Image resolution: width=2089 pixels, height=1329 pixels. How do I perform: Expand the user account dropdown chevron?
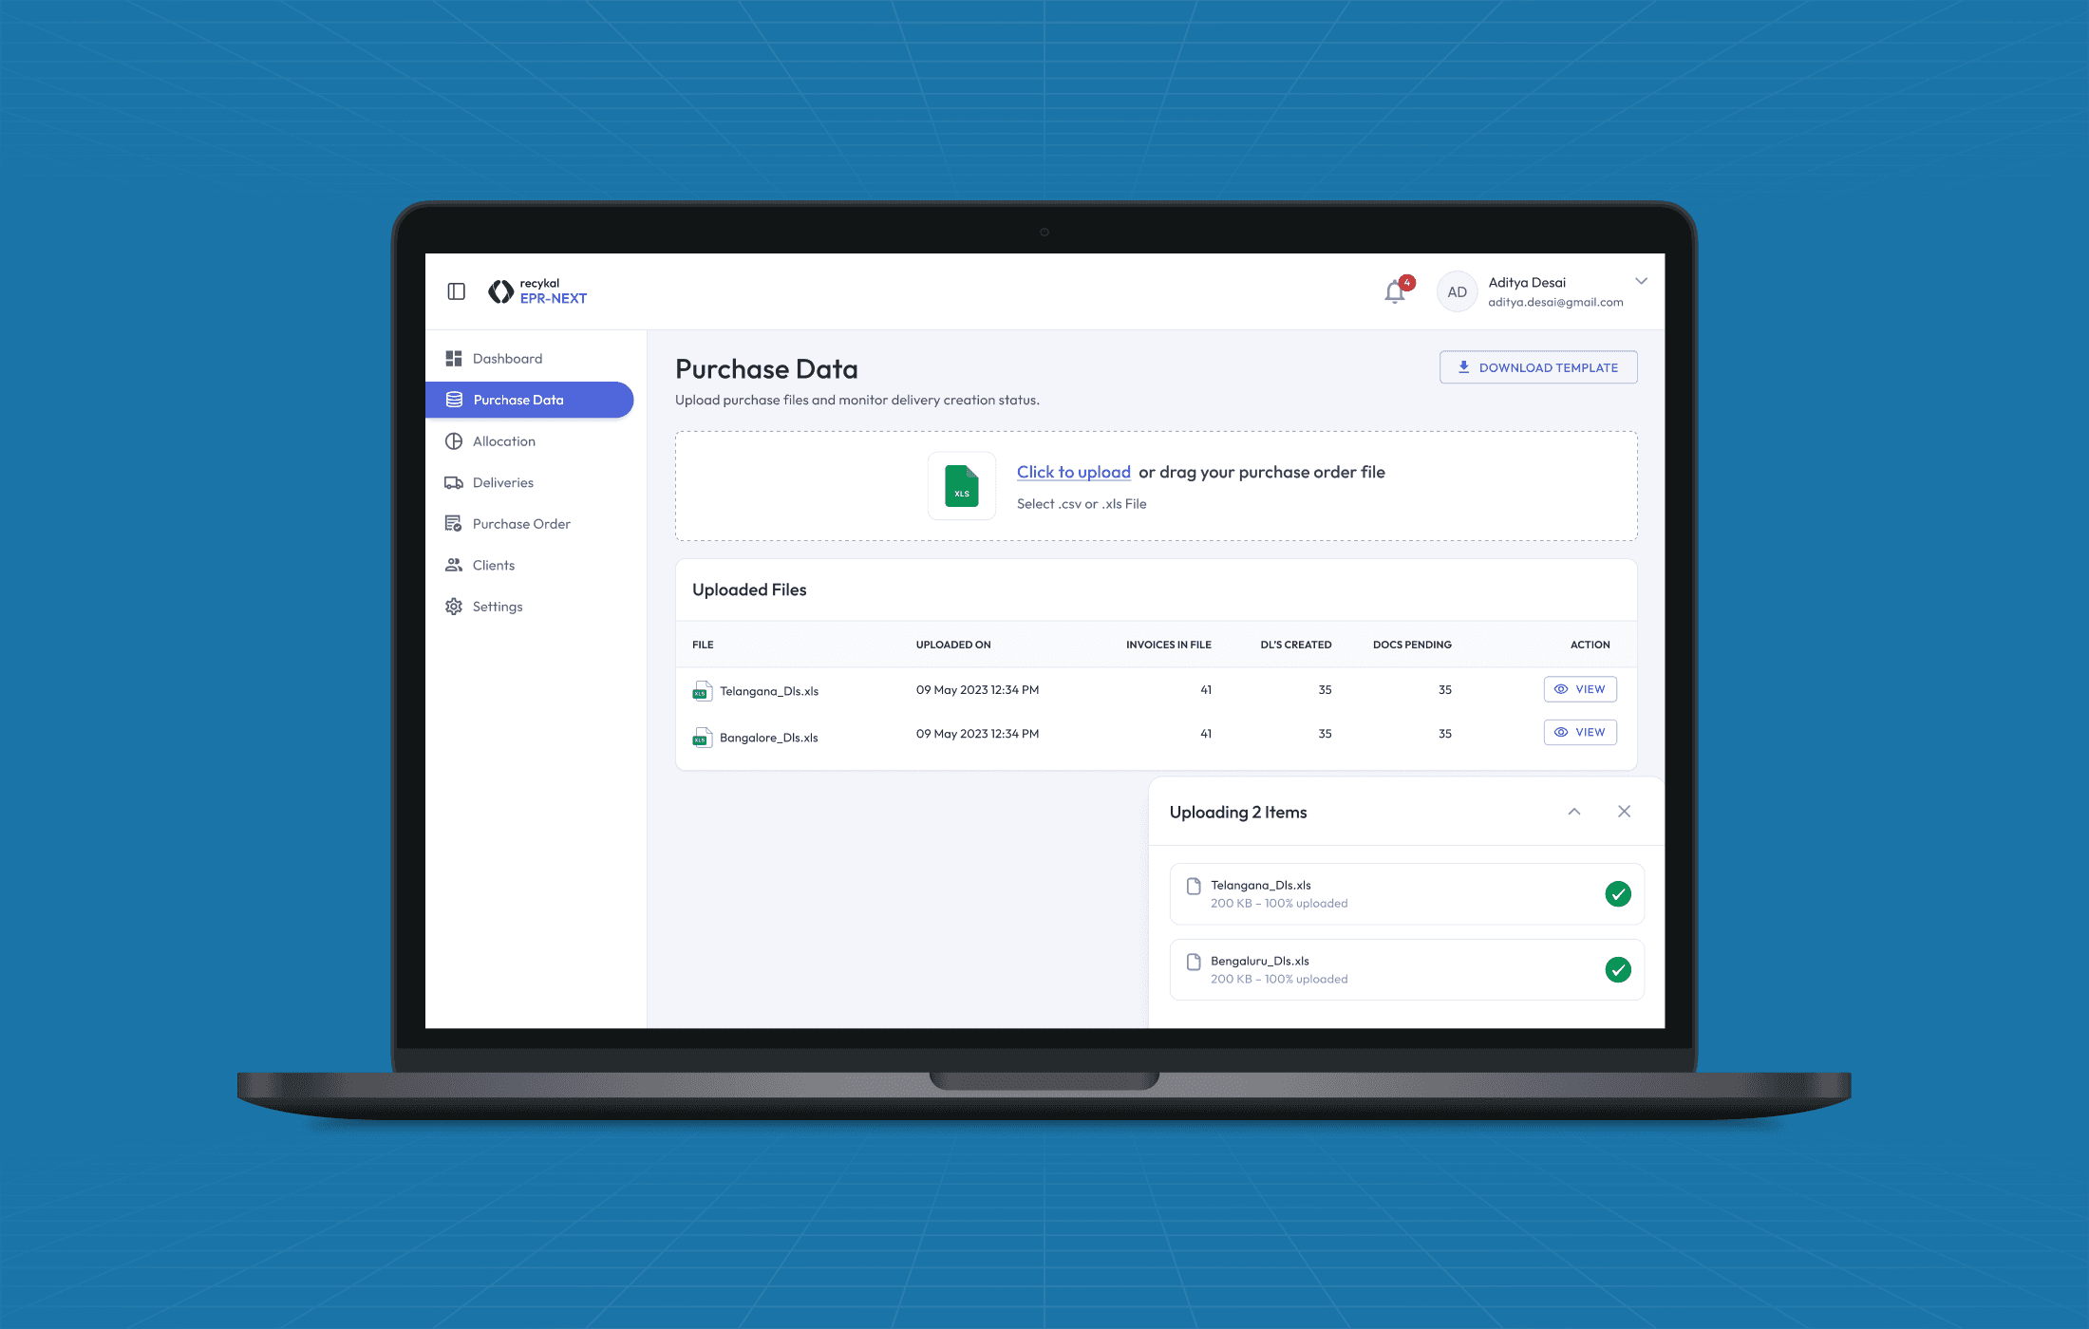tap(1641, 281)
